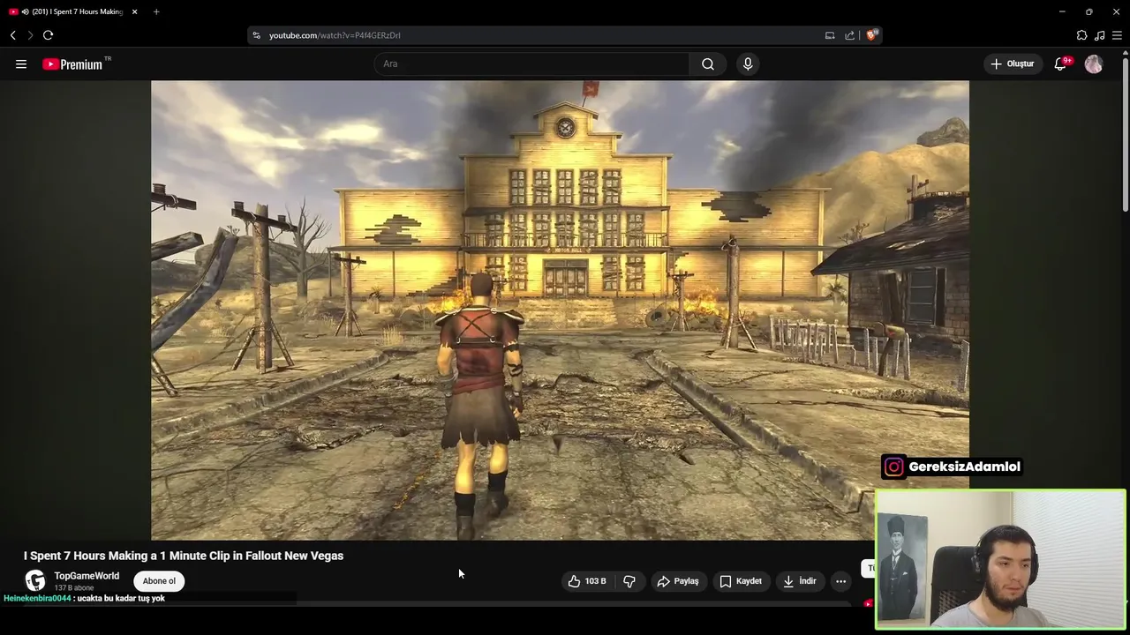Reload the page
Image resolution: width=1130 pixels, height=635 pixels.
click(x=48, y=35)
